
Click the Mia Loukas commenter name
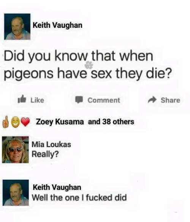[51, 145]
